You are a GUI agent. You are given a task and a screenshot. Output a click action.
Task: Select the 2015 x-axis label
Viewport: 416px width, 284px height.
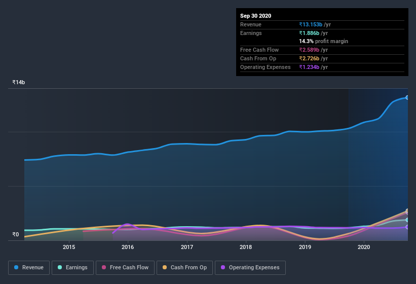[x=69, y=247]
